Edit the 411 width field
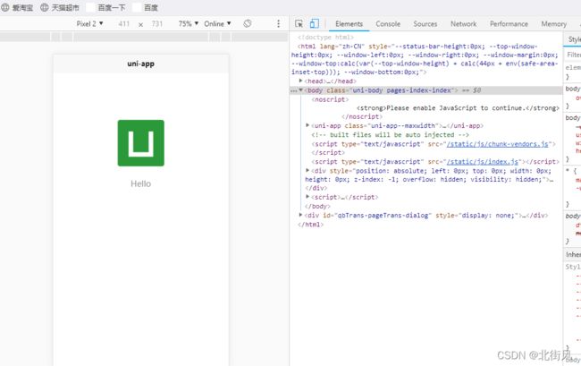This screenshot has width=581, height=366. click(x=123, y=24)
